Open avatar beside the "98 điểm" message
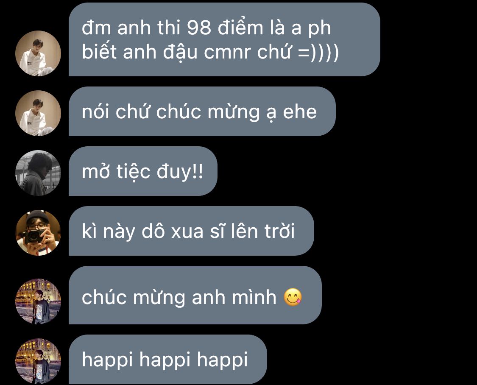The height and width of the screenshot is (385, 477). coord(38,53)
